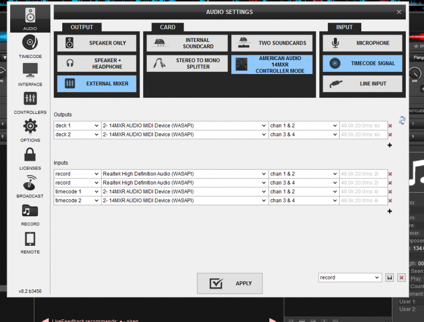Open timecode 2 channel dropdown

tap(304, 200)
